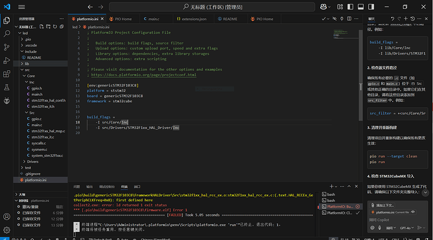Open the Manage gear icon

tap(7, 230)
